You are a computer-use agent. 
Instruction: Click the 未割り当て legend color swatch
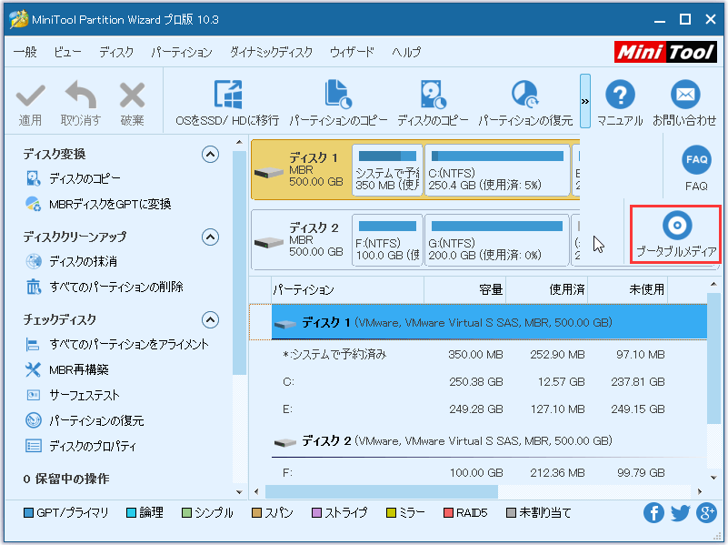coord(510,512)
